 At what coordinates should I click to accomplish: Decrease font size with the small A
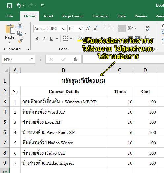[95, 29]
